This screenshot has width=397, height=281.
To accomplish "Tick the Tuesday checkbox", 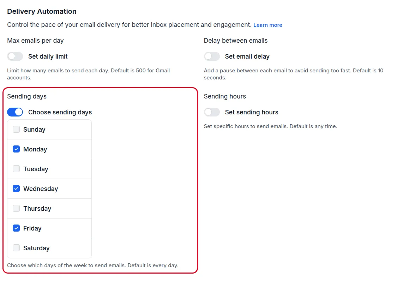I will click(16, 169).
